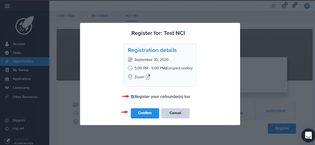Image resolution: width=315 pixels, height=145 pixels.
Task: Open the chat support bubble
Action: pos(308,135)
